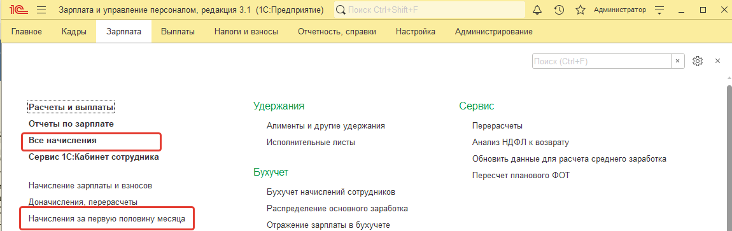Open Сервис 1С:Кабинет сотрудника
Screen dimensions: 732x231
94,157
